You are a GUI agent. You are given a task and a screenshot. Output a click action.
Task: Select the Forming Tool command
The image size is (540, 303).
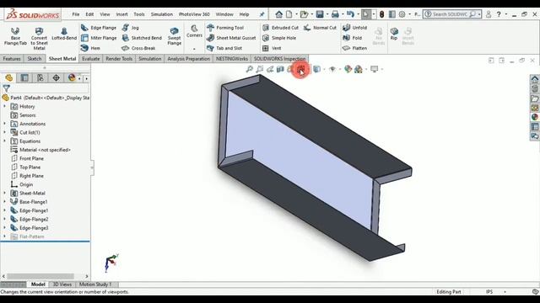(x=225, y=28)
